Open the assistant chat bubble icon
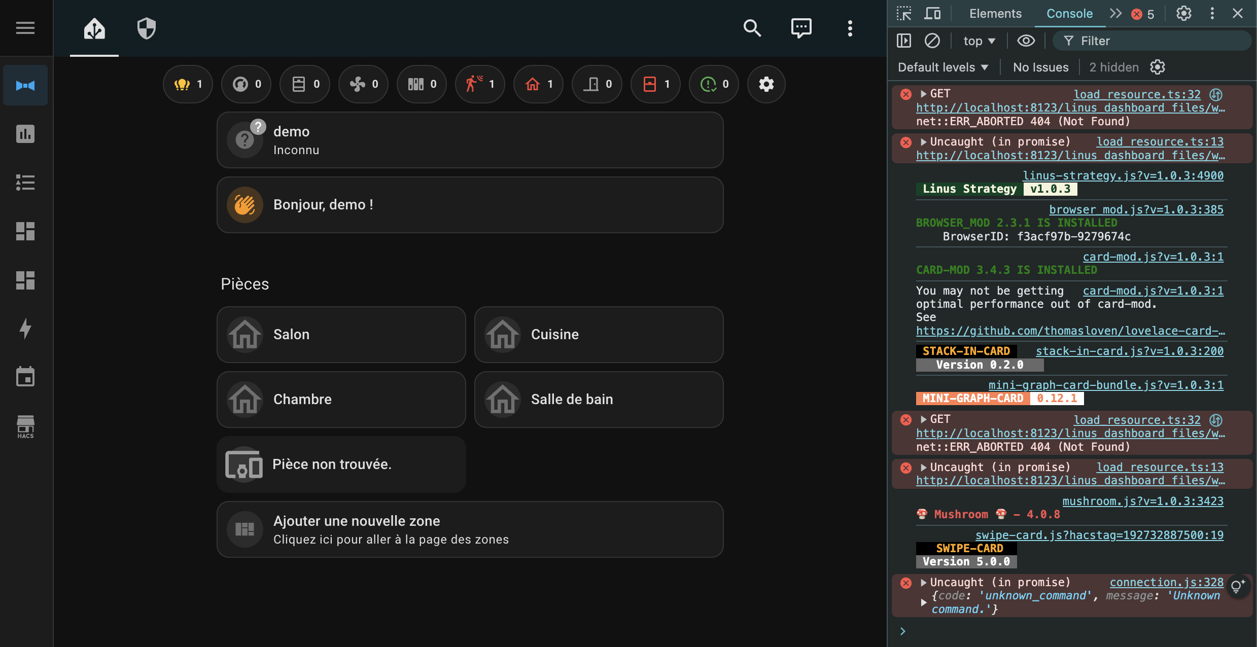The height and width of the screenshot is (647, 1257). [x=801, y=28]
